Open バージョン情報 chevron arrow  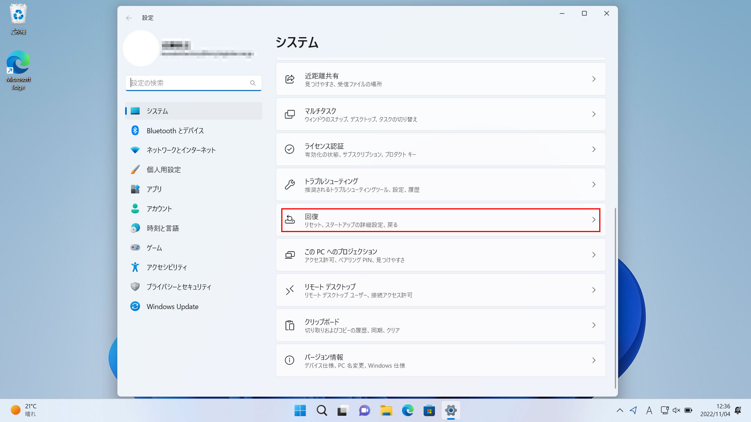pos(594,360)
